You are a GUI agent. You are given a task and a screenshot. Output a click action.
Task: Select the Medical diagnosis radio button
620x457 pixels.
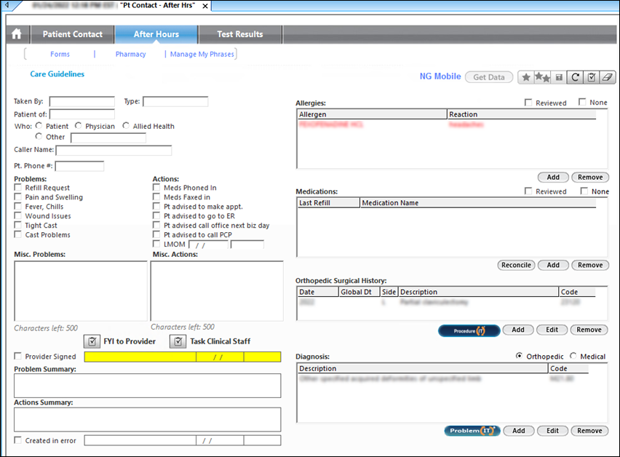coord(573,356)
